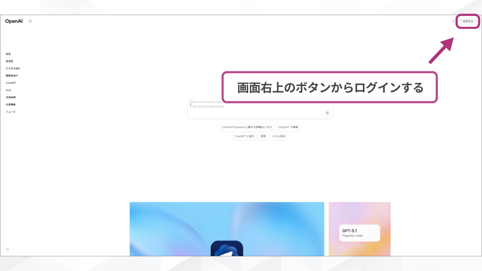Click the OpenAI logo
Viewport: 482px width, 271px height.
(x=14, y=21)
